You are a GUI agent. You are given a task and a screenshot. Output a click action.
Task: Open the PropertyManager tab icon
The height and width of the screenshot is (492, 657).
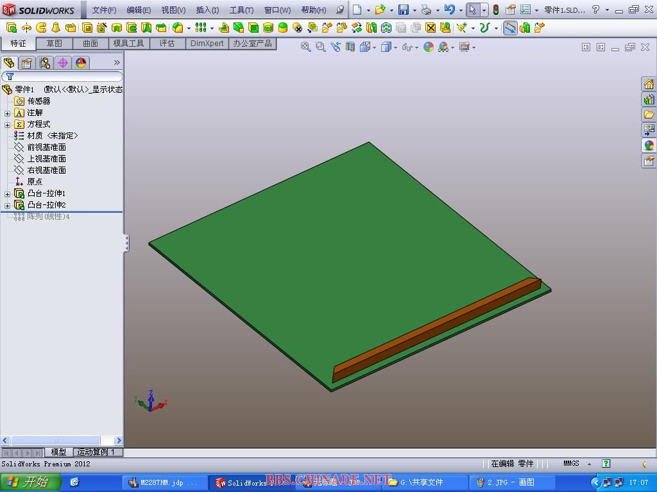[27, 63]
